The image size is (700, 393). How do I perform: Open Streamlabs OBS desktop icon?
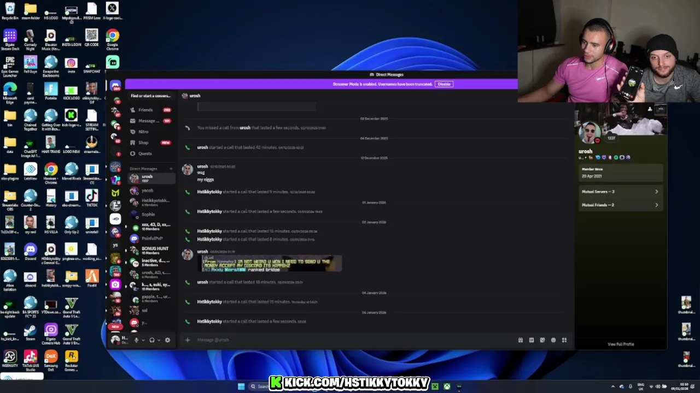pos(10,200)
